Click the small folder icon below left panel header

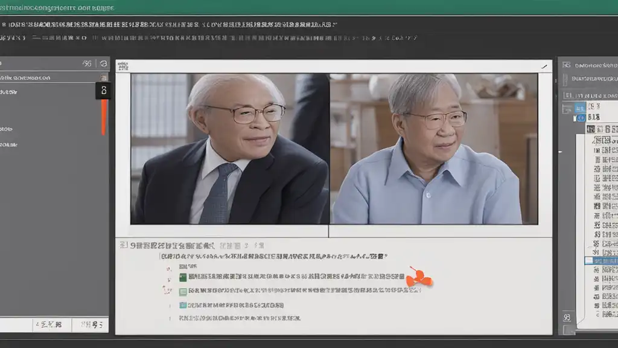(x=103, y=77)
